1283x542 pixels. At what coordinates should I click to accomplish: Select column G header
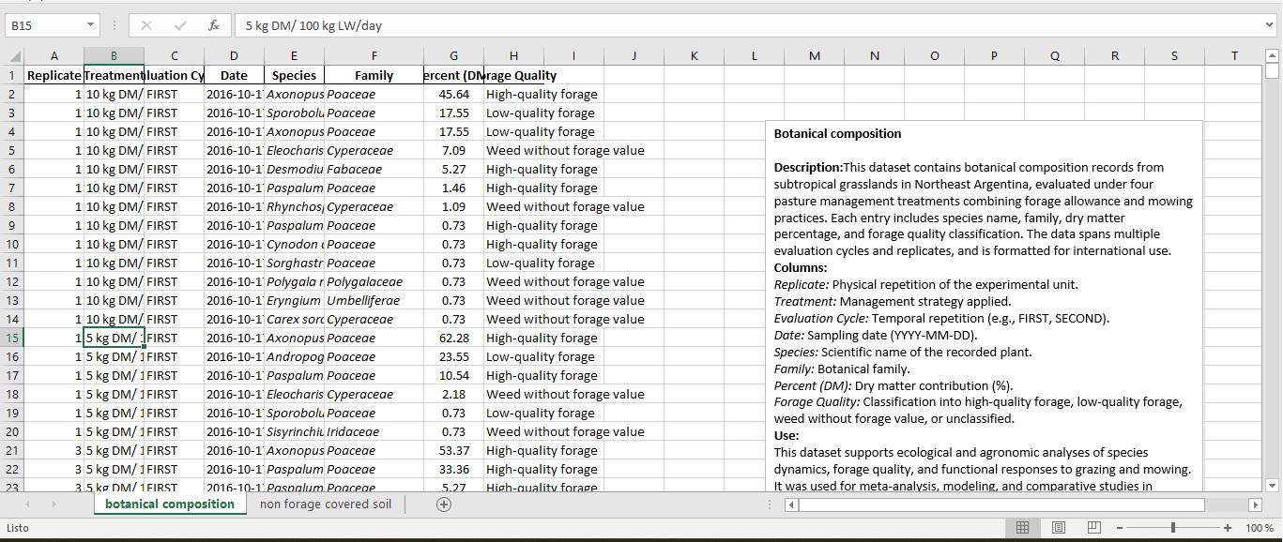point(453,56)
